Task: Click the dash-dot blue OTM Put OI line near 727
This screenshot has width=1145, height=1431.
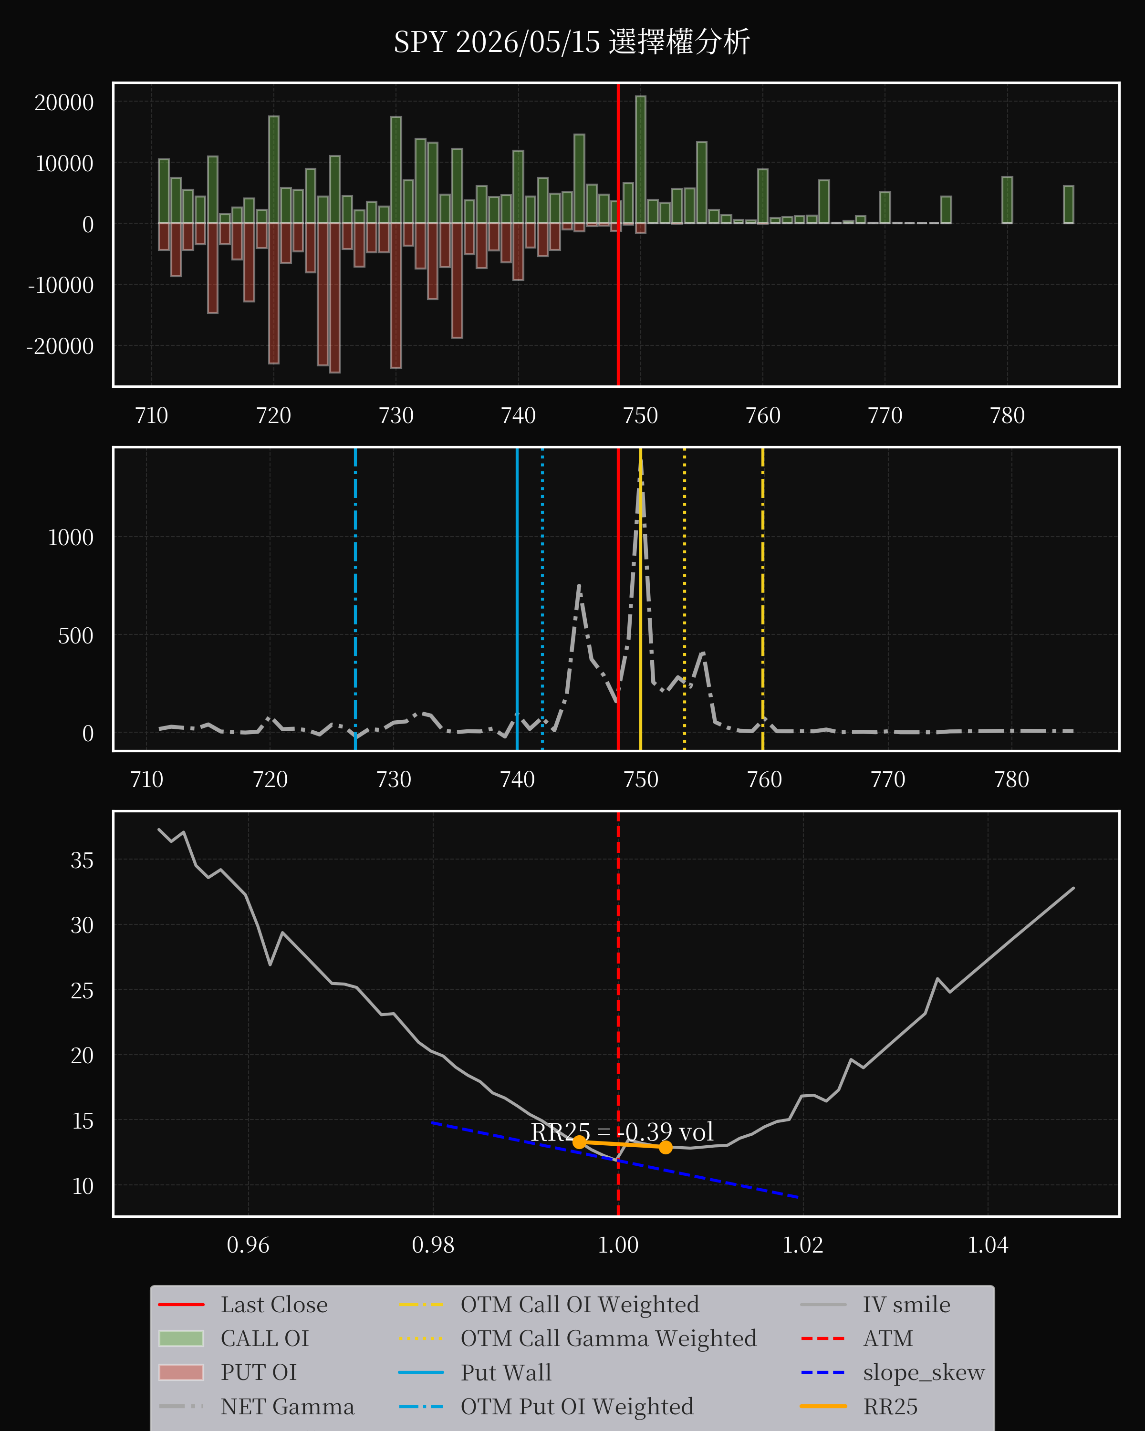Action: point(355,599)
